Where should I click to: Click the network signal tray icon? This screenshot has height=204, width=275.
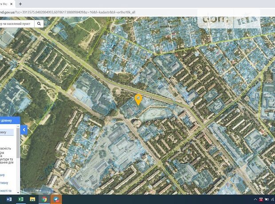pos(273,200)
